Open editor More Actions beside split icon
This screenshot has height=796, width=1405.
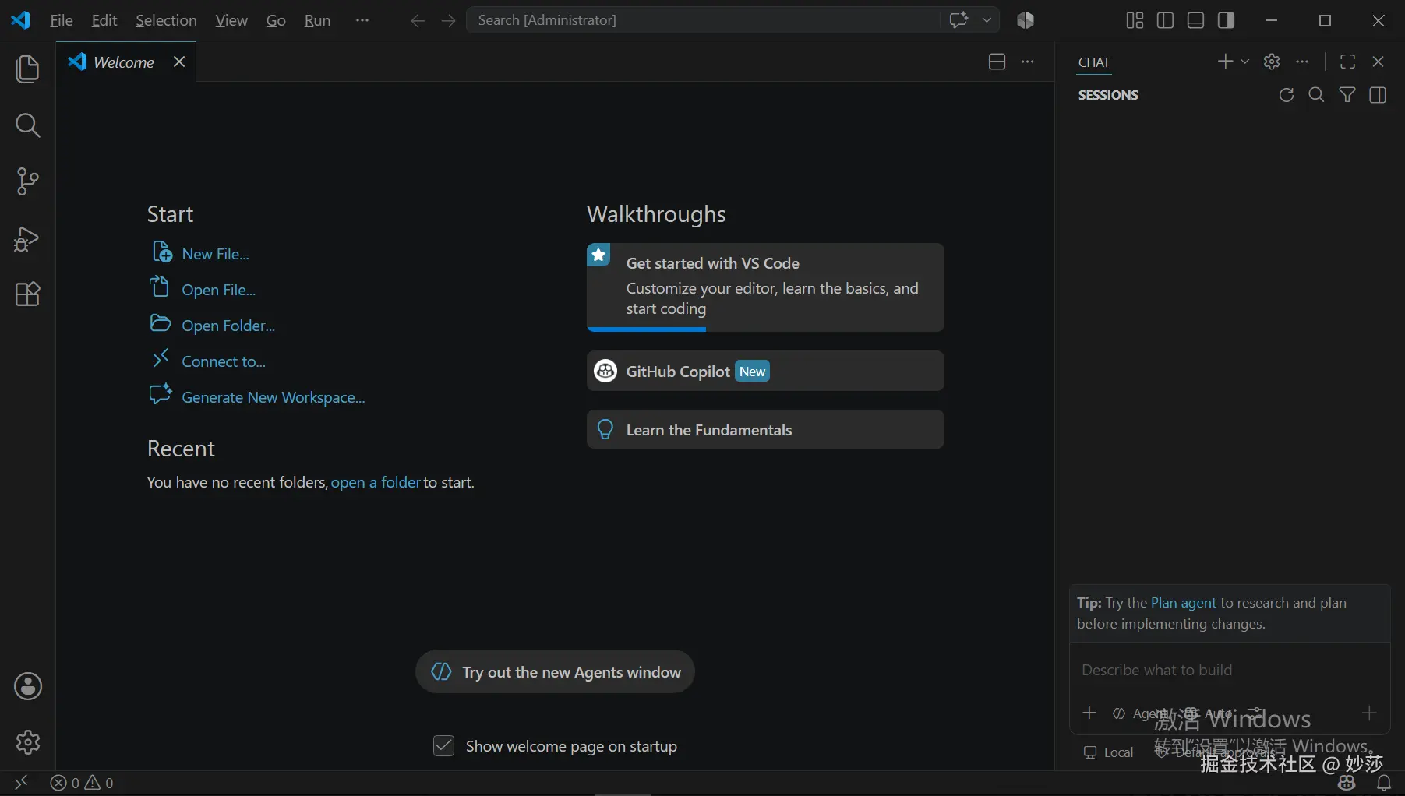pyautogui.click(x=1028, y=62)
